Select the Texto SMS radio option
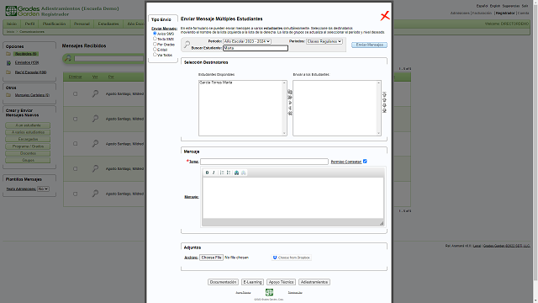Image resolution: width=538 pixels, height=303 pixels. [155, 39]
